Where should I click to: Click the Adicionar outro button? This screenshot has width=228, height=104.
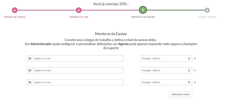[180, 94]
